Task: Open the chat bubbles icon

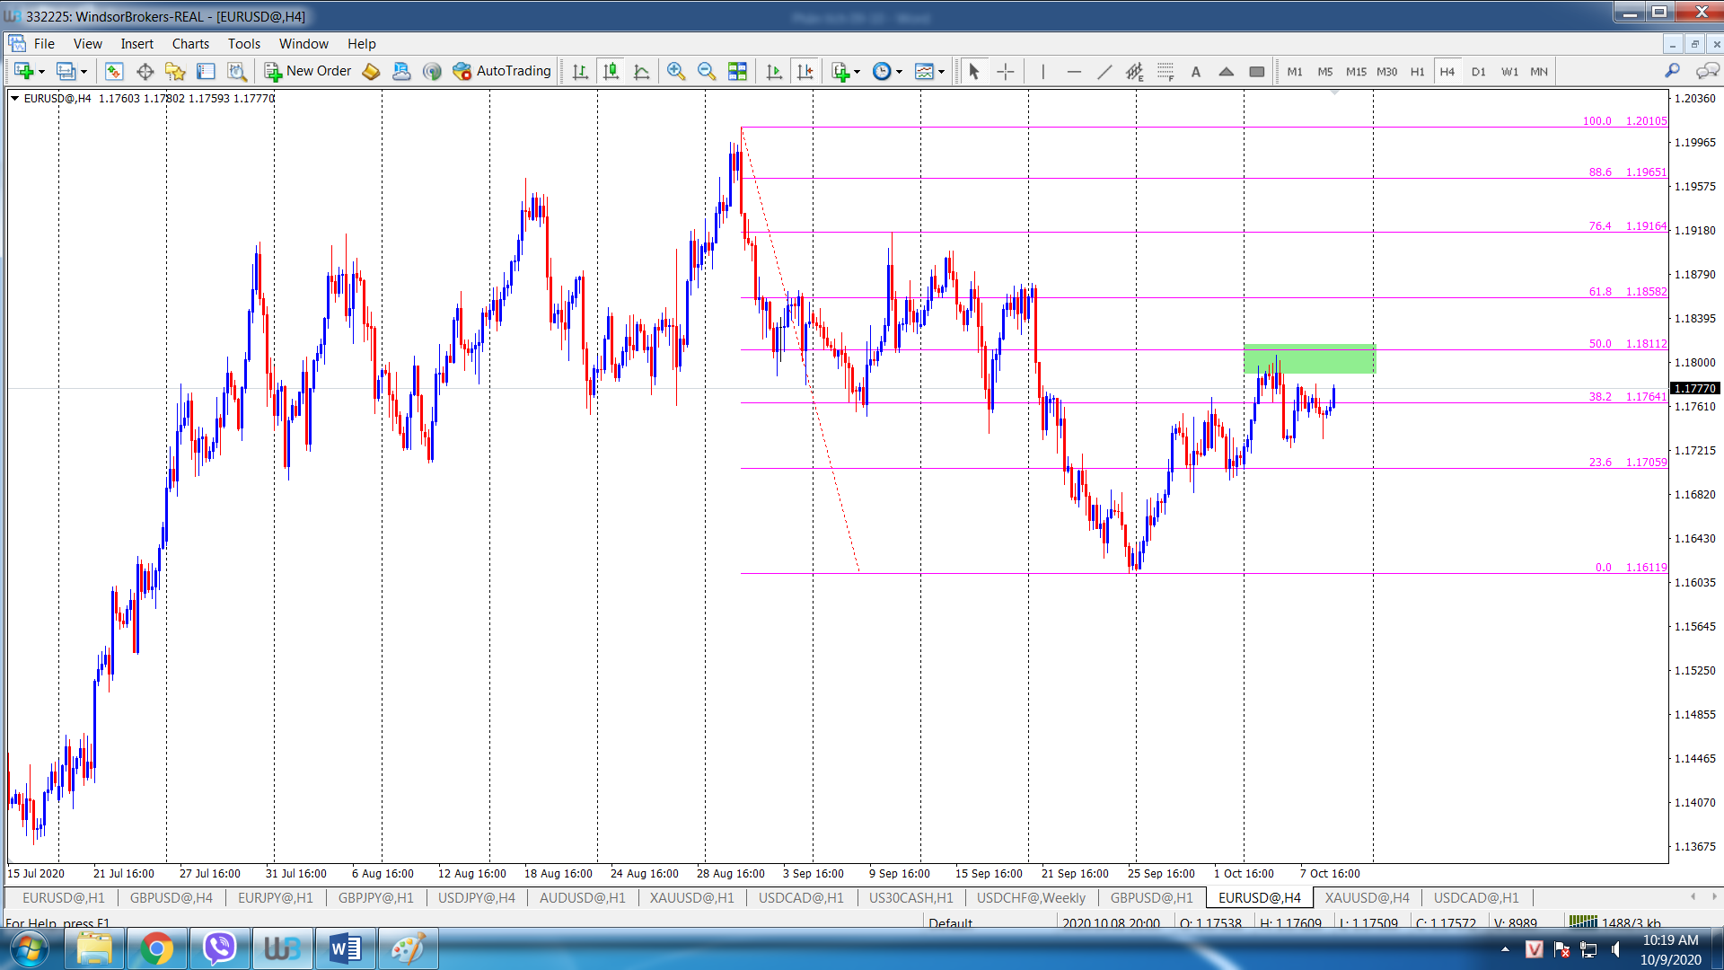Action: pyautogui.click(x=1707, y=71)
